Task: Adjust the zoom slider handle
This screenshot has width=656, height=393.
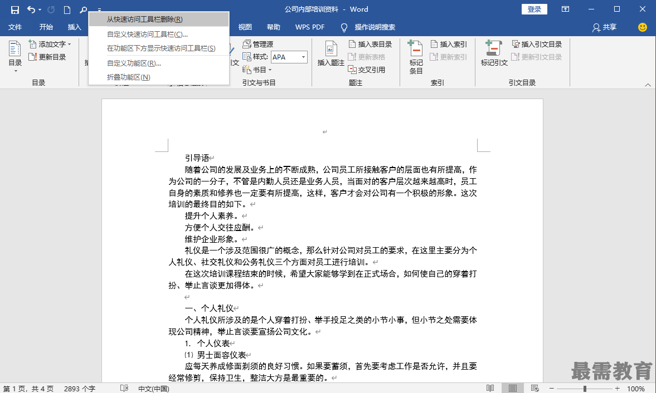Action: coord(585,389)
